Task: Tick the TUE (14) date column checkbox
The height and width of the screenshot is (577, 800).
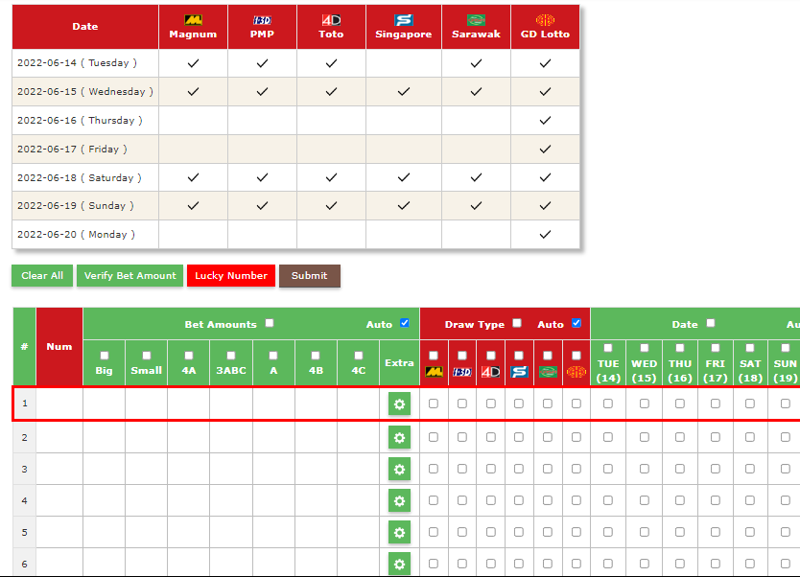Action: click(608, 348)
